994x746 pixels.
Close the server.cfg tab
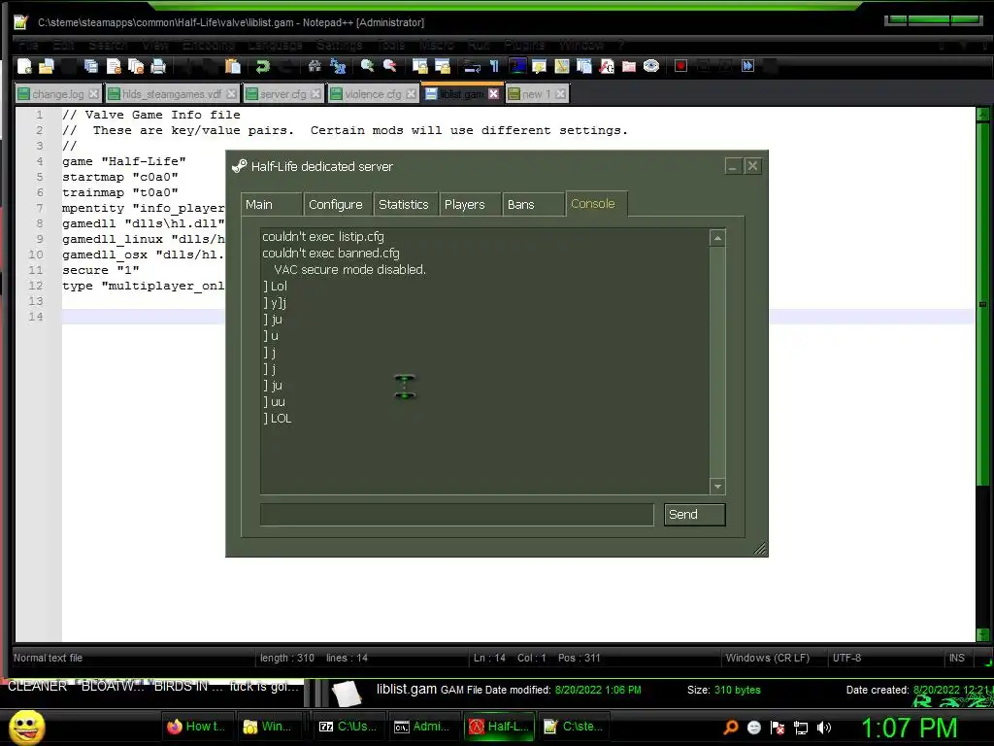tap(315, 94)
